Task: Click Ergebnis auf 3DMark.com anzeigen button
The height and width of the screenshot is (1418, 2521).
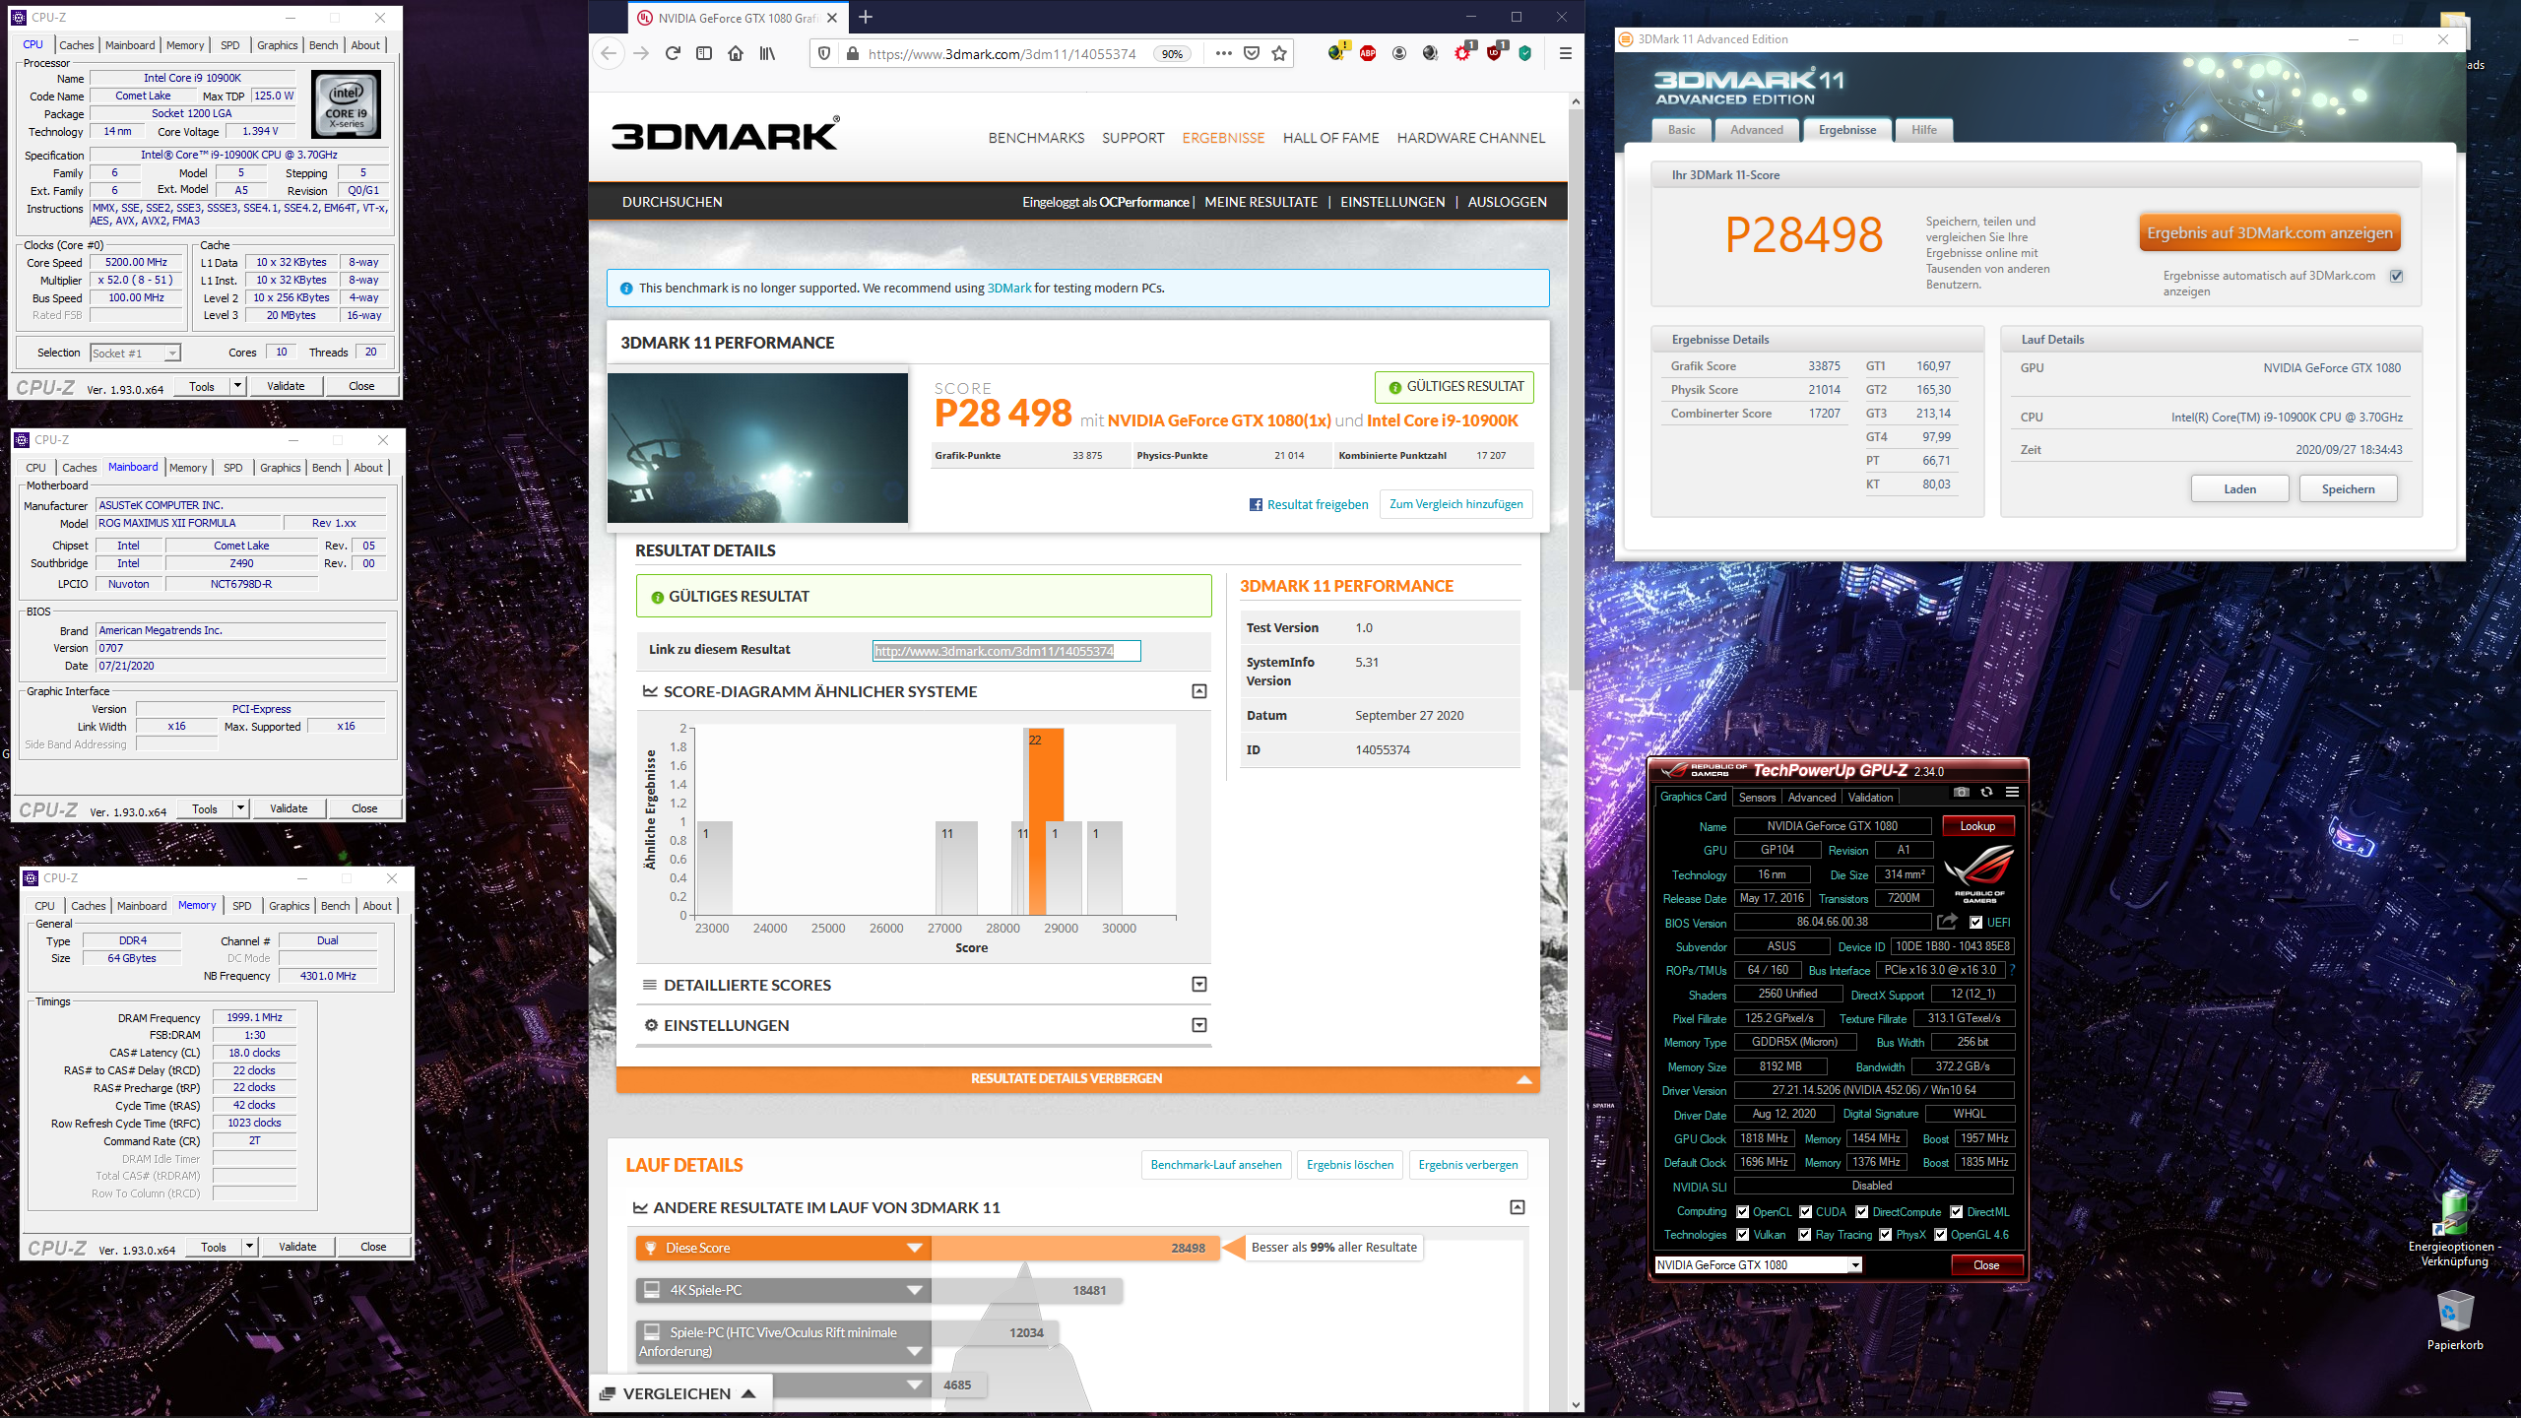Action: click(2269, 233)
